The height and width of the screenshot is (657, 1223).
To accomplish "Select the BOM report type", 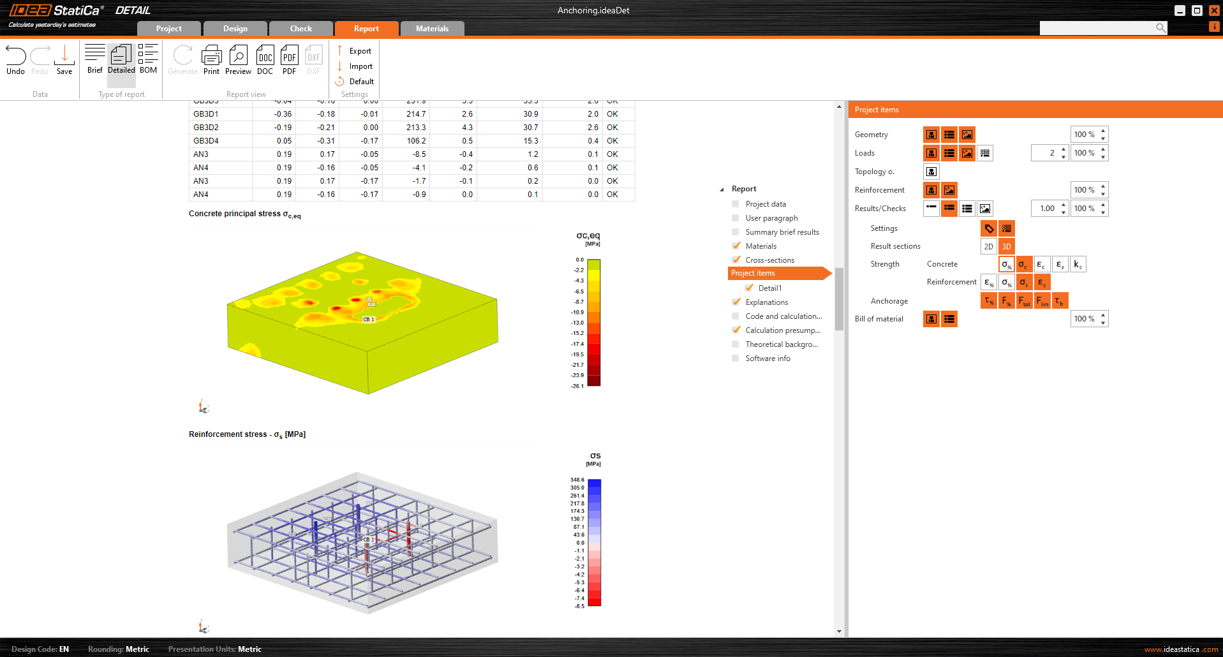I will click(148, 60).
